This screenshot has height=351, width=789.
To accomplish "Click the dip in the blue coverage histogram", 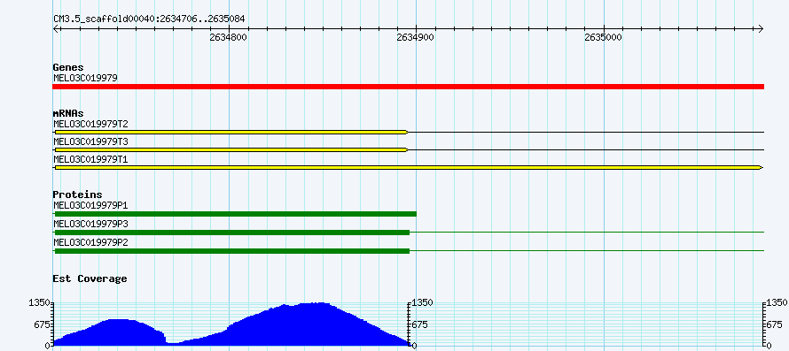I will [174, 342].
